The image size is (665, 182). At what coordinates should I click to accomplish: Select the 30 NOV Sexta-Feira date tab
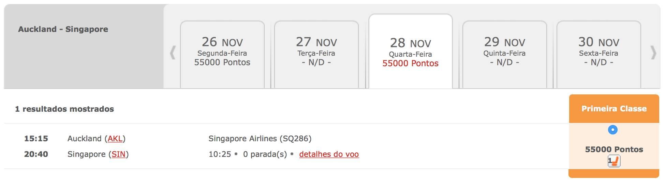pyautogui.click(x=599, y=55)
